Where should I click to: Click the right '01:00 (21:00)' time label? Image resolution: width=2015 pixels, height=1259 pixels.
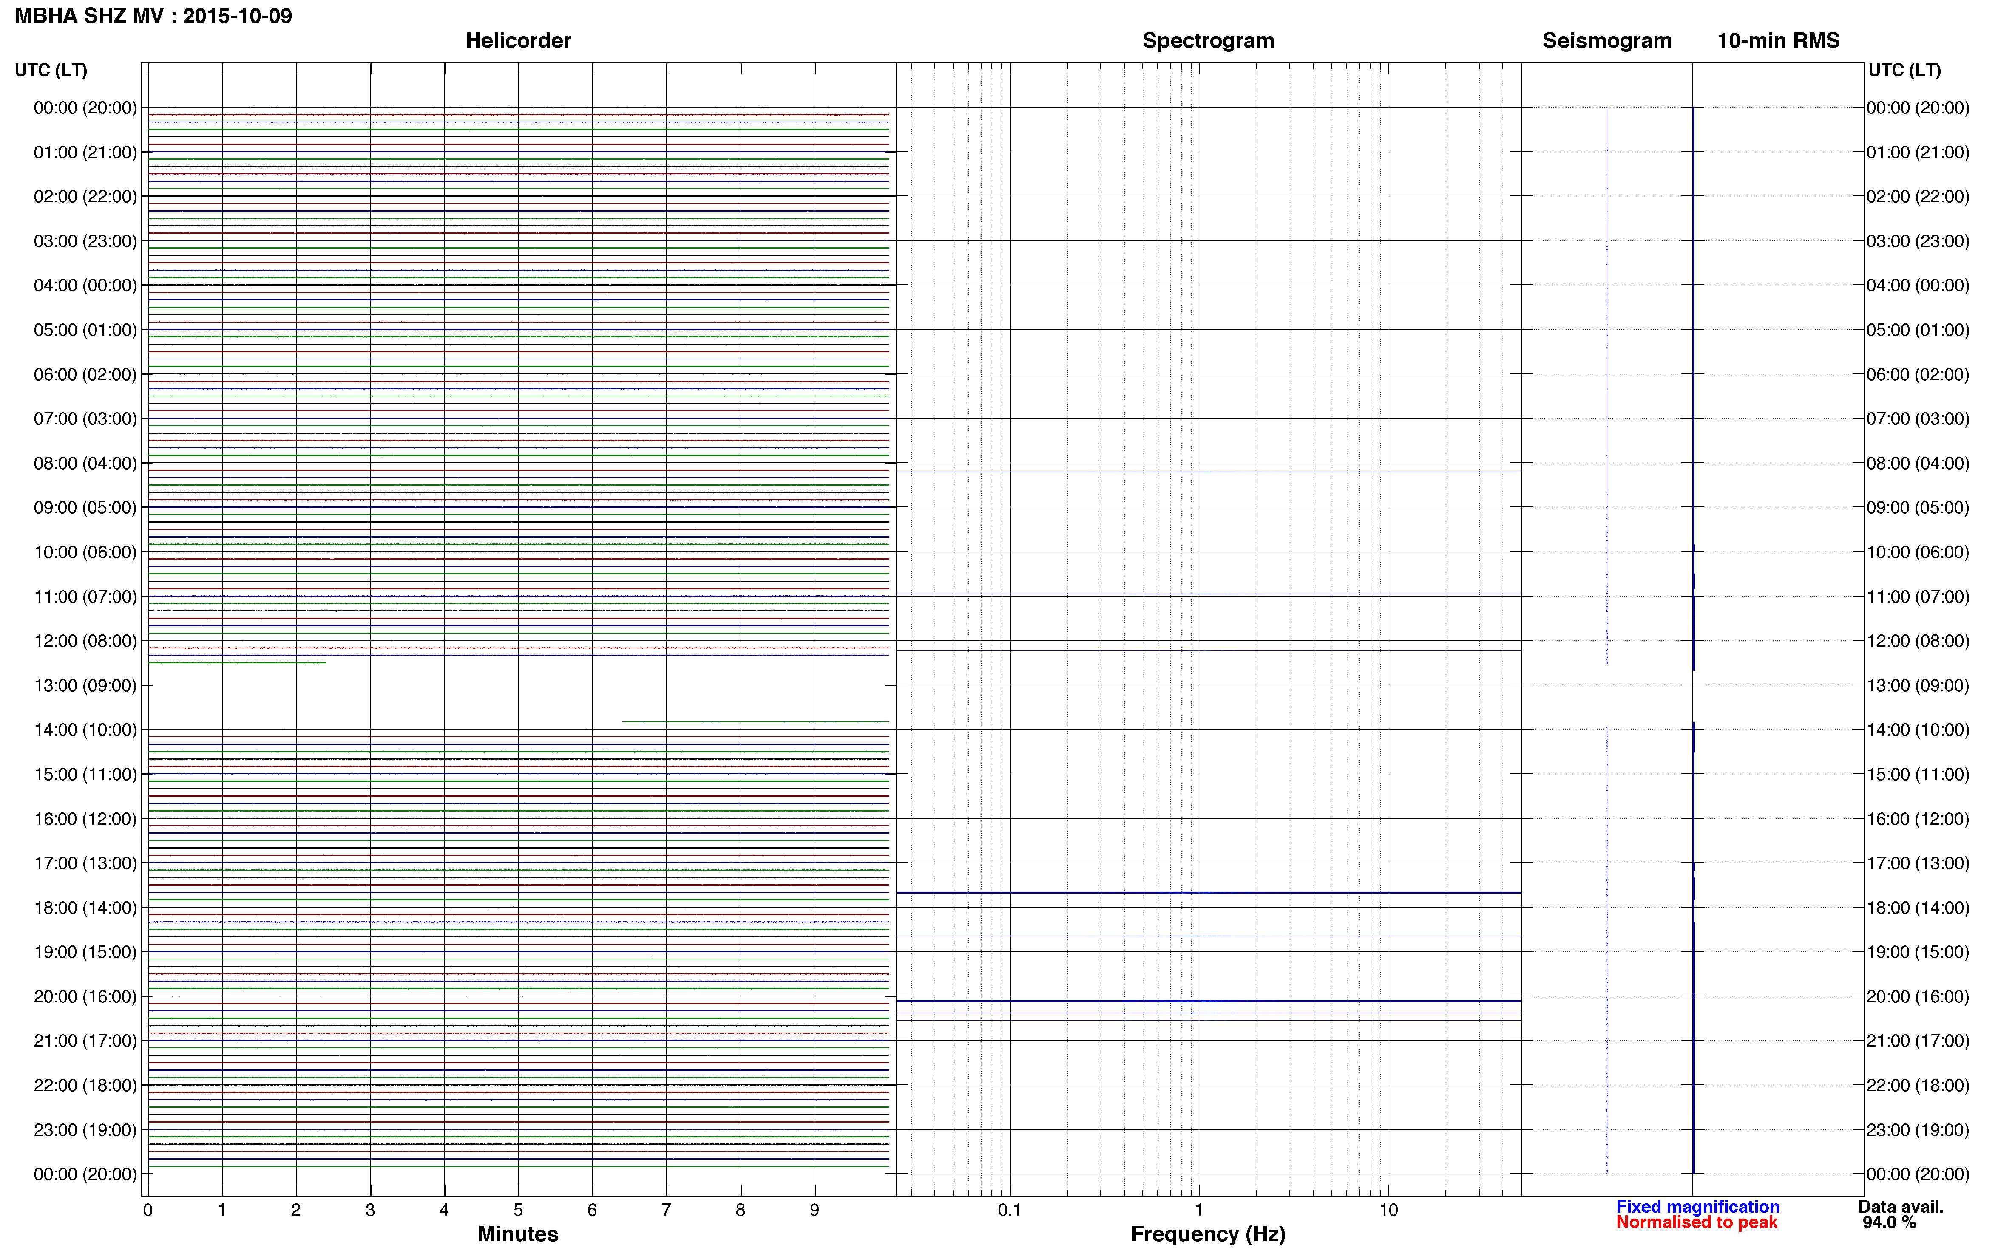pyautogui.click(x=1918, y=153)
